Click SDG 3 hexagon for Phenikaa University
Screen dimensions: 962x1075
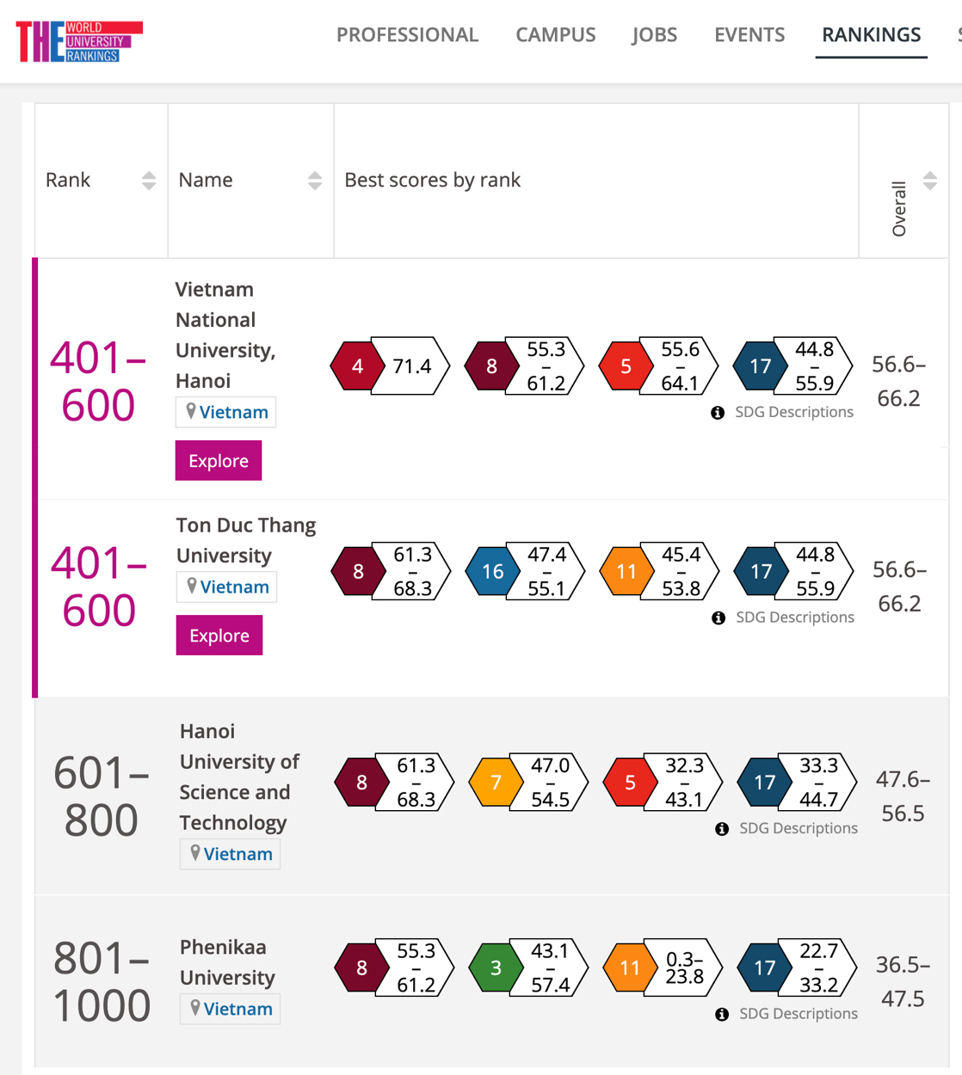coord(496,967)
